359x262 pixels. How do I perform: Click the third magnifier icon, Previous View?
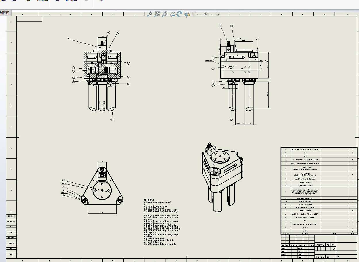(165, 14)
